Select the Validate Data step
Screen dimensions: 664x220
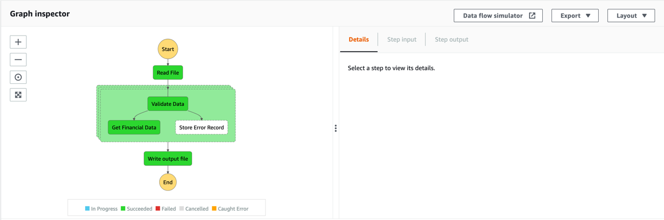click(168, 104)
